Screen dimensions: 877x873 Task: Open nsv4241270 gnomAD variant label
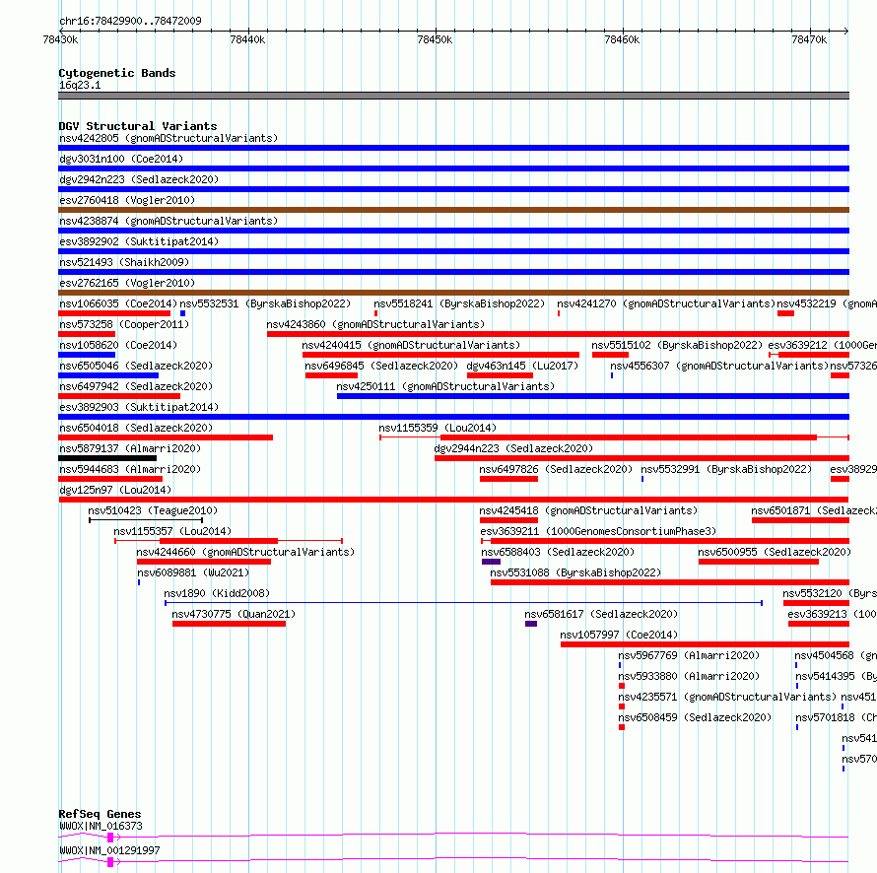point(666,303)
